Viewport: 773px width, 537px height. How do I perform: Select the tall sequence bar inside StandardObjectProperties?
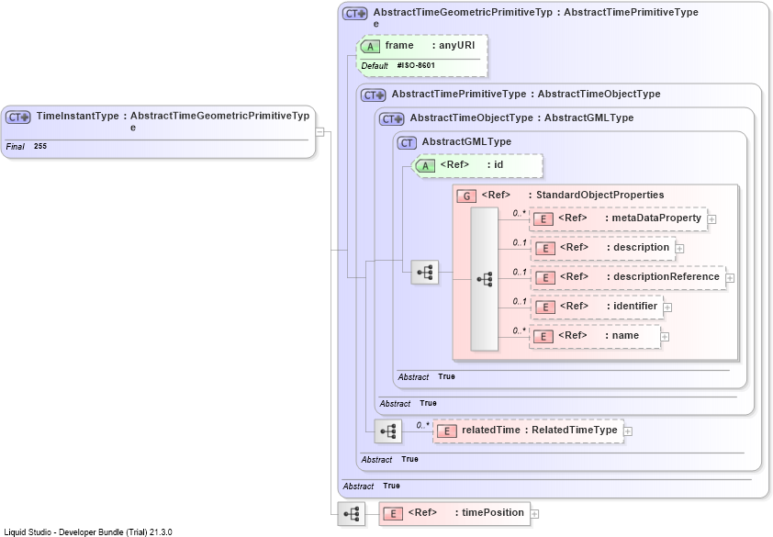point(484,279)
